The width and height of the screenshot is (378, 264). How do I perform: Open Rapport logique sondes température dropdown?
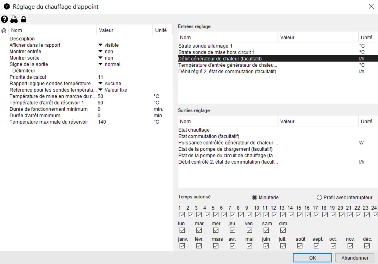(x=100, y=84)
